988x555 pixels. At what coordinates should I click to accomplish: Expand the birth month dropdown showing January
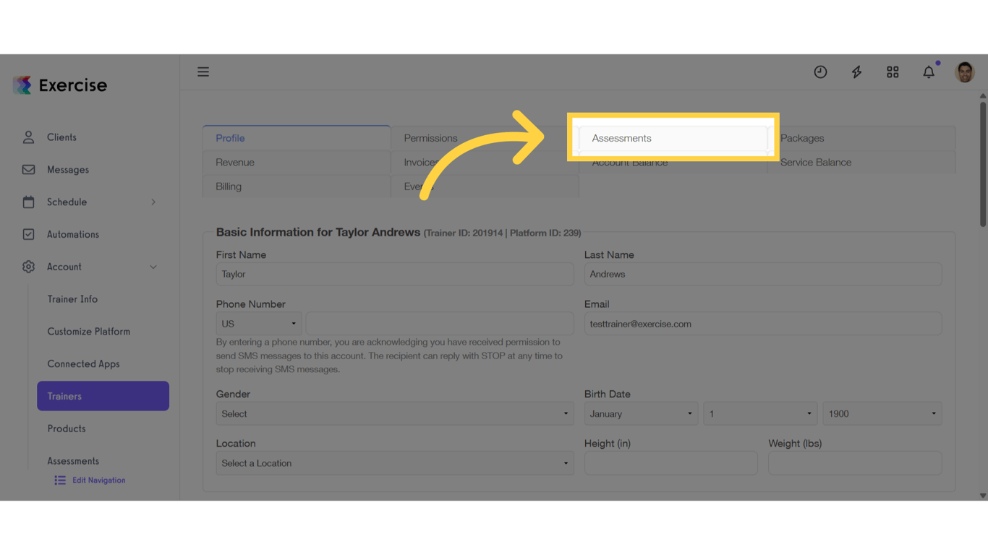click(641, 413)
